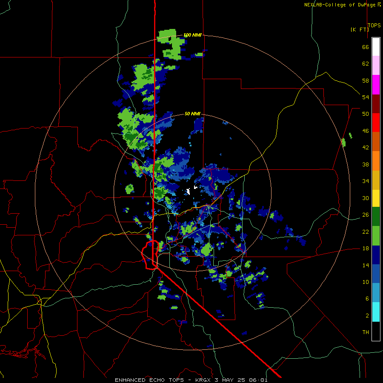Click legend value "10"

point(366,282)
